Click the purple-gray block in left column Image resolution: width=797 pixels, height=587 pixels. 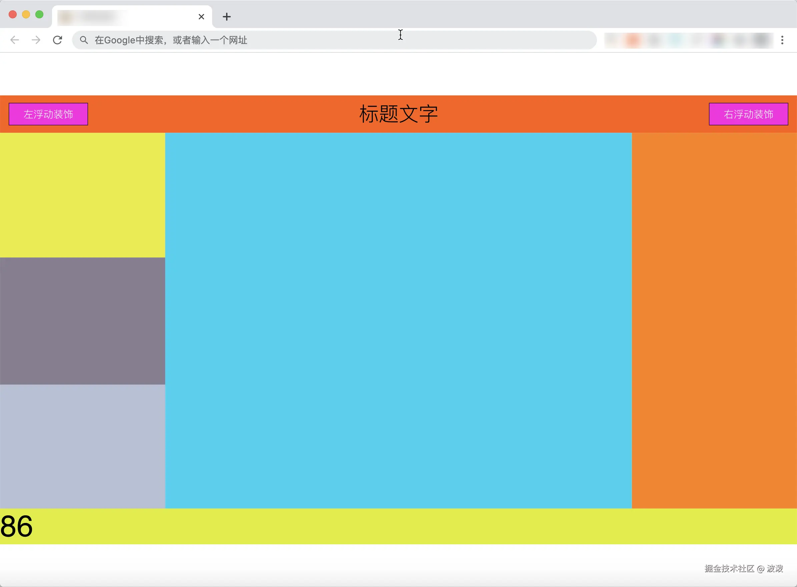(82, 321)
